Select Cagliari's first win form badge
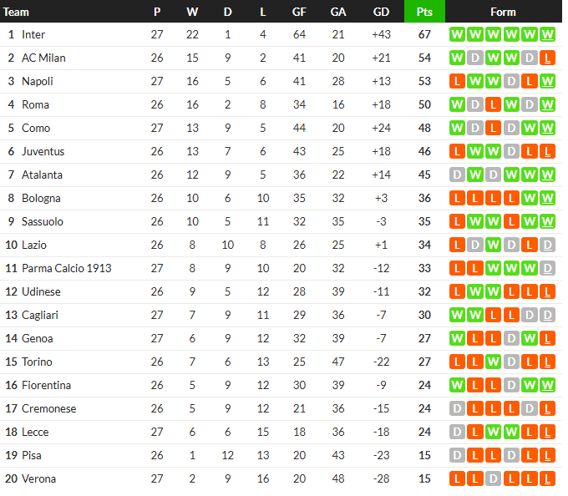Viewport: 568px width, 496px height. click(x=457, y=315)
